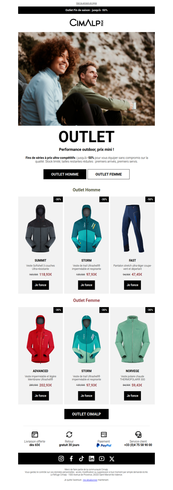This screenshot has height=490, width=173.
Task: Open the LinkedIn social icon
Action: (x=91, y=458)
